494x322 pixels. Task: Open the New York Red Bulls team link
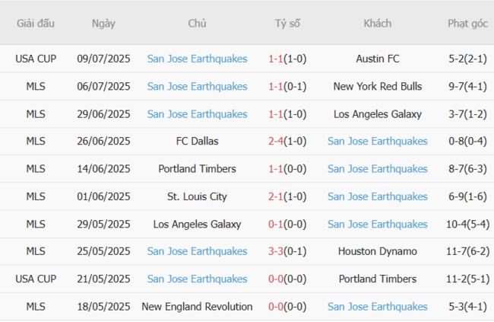point(377,86)
